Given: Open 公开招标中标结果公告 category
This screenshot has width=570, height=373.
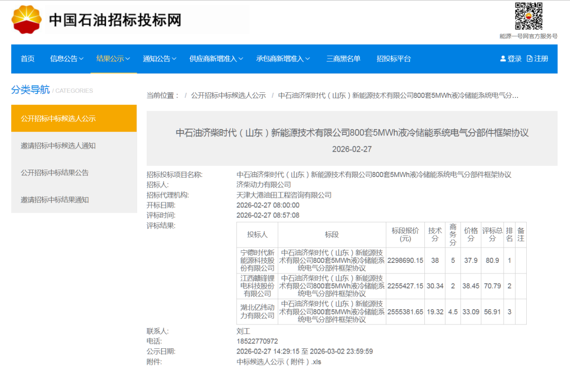Looking at the screenshot, I should [54, 172].
